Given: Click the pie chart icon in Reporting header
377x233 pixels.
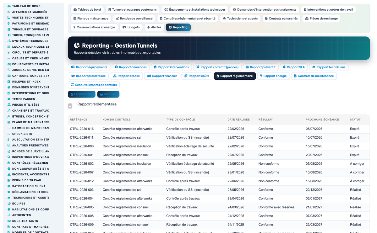Looking at the screenshot, I should (x=77, y=46).
